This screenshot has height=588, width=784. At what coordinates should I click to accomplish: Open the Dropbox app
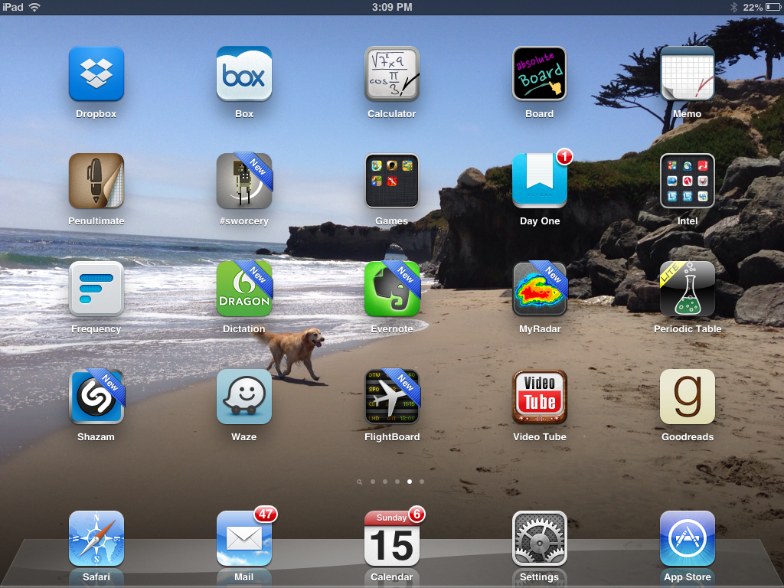96,73
